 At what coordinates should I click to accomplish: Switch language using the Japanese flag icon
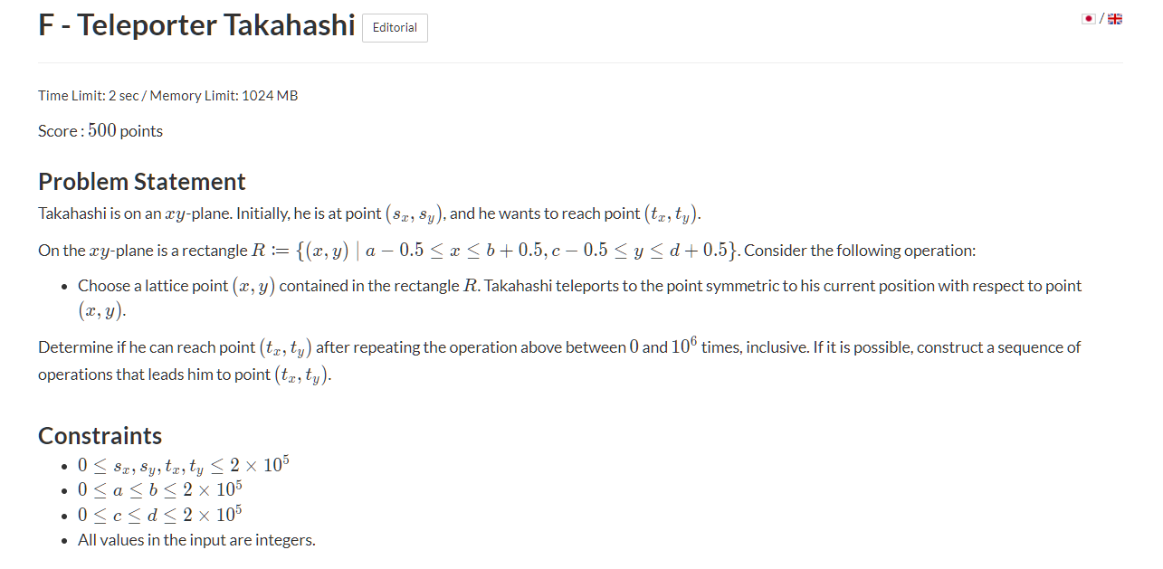pos(1089,19)
